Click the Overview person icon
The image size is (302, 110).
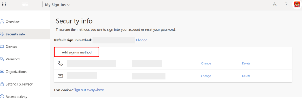[2, 22]
